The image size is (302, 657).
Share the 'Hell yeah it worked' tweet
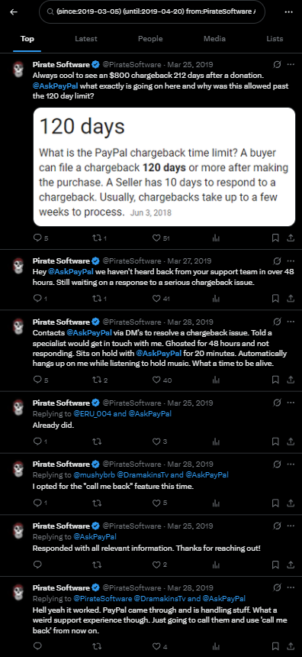point(291,646)
